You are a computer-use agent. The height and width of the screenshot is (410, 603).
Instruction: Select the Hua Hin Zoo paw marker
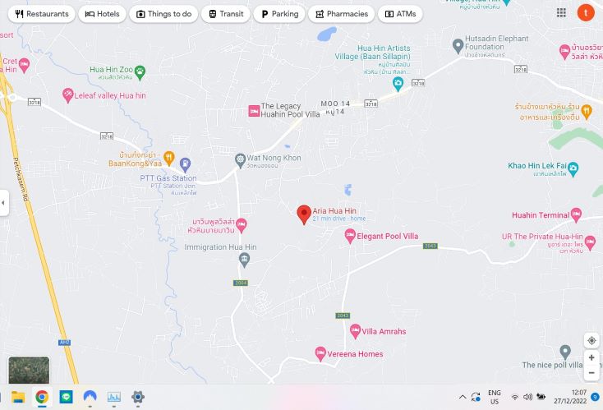point(140,72)
